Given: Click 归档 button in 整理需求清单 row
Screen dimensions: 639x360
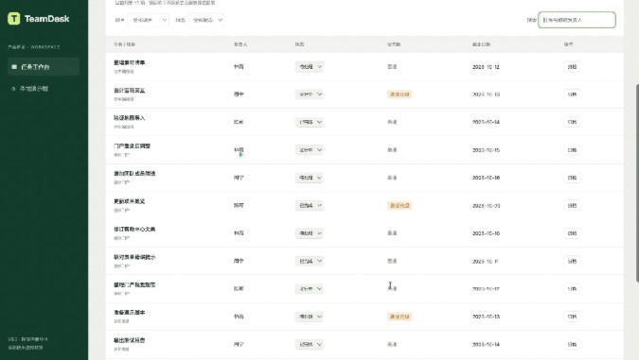Looking at the screenshot, I should point(572,67).
